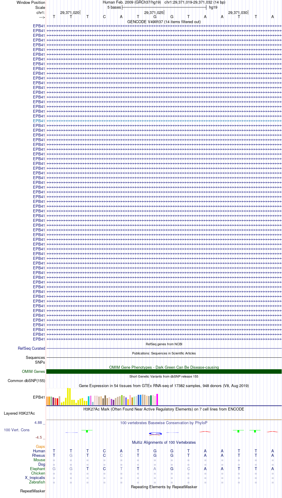This screenshot has height=498, width=282.
Task: Click the OMIM Gene Phenotypes track title
Action: (x=164, y=367)
